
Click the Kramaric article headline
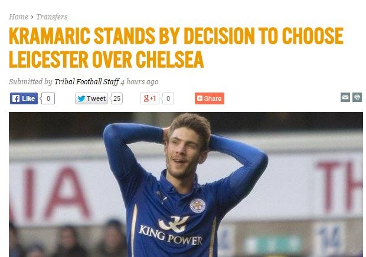tap(177, 47)
